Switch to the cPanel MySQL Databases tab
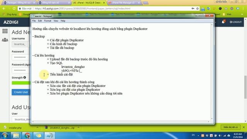Viewport: 247px width, 139px height. 89,3
